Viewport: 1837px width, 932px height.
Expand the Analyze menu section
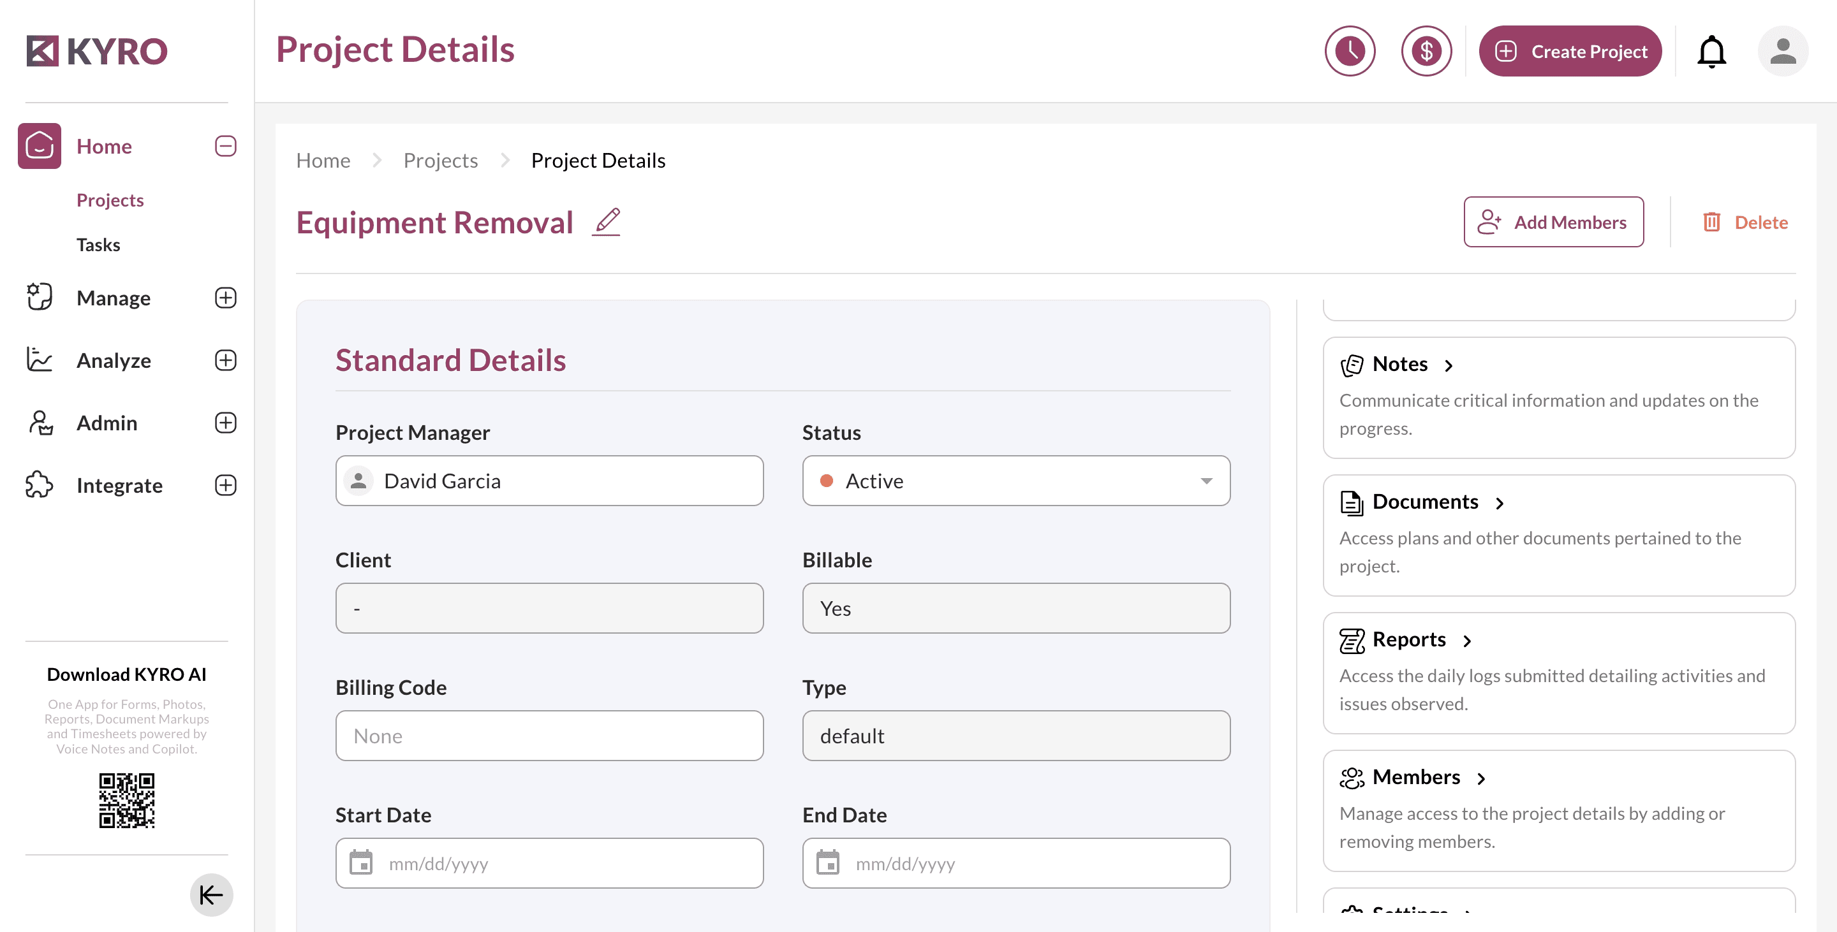(x=225, y=360)
